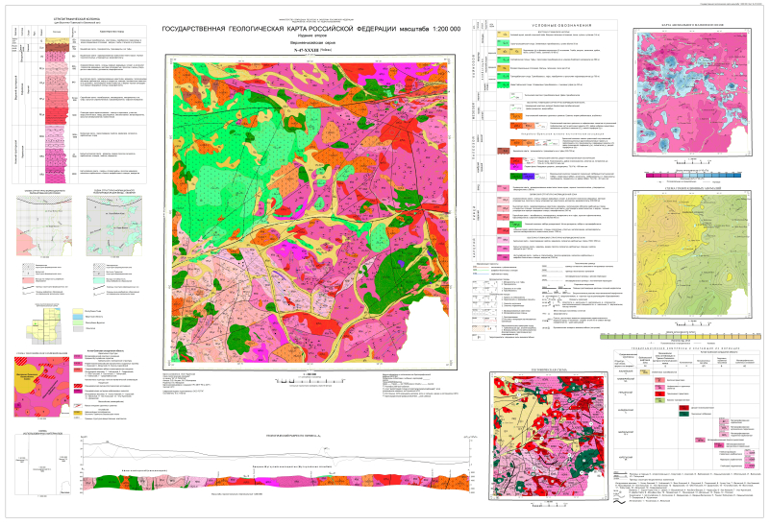Click the geological cross-section profile strip

point(275,481)
